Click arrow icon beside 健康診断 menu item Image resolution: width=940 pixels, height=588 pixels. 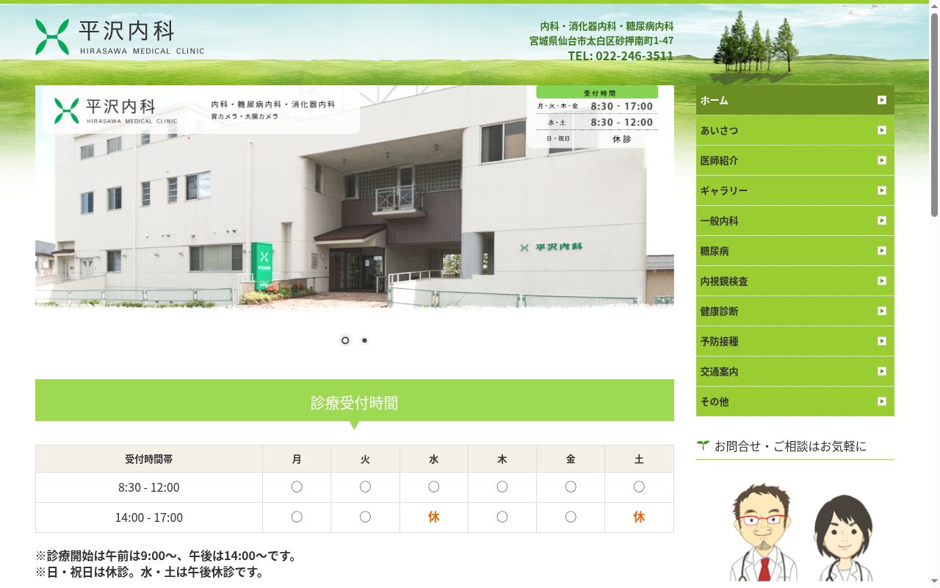(x=882, y=311)
